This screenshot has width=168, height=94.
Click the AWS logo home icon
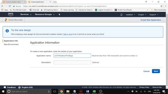10,14
